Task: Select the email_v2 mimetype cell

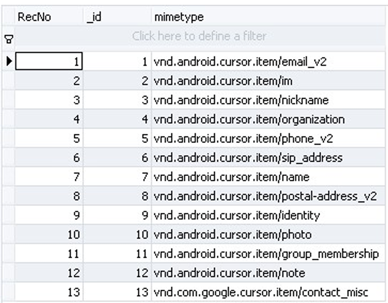Action: [240, 62]
